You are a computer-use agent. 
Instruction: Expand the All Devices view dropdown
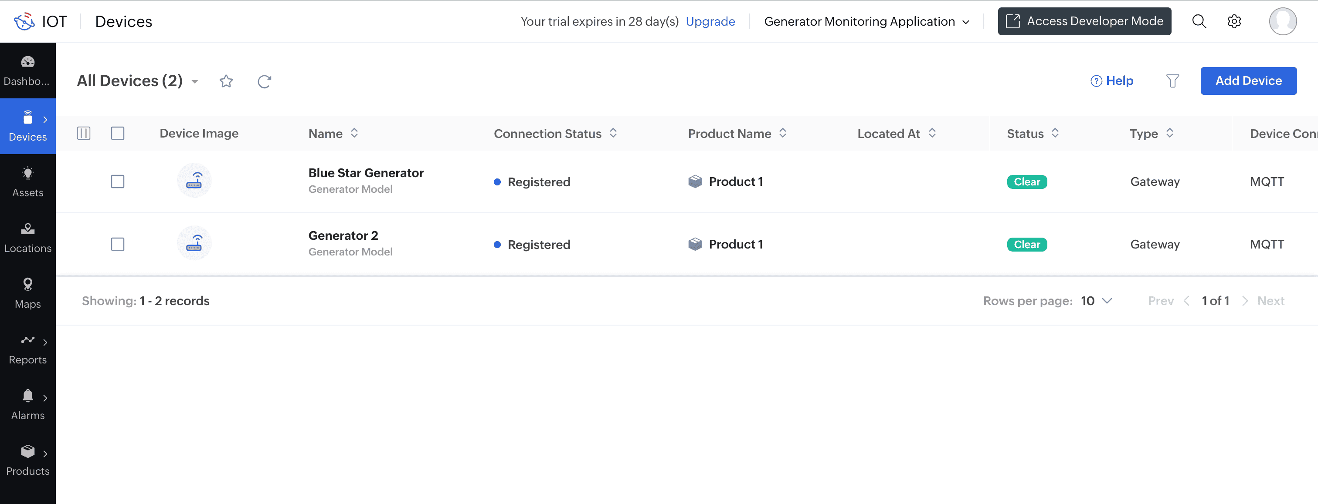click(195, 82)
